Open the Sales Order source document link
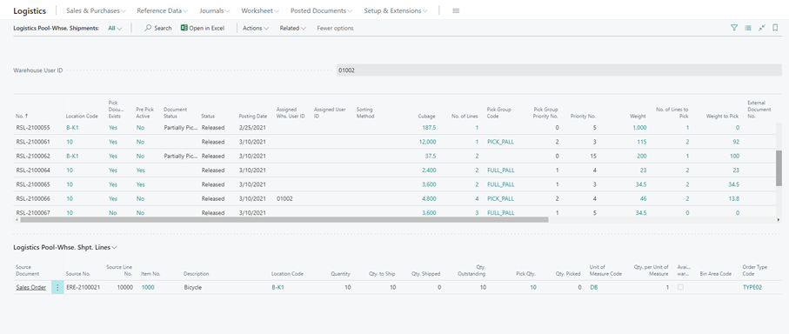The image size is (789, 334). (31, 287)
